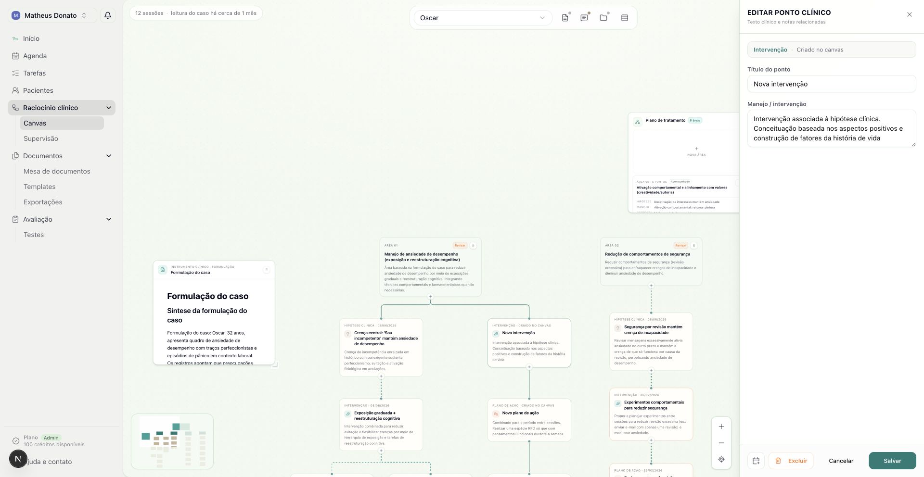
Task: Collapse the Documentos section
Action: [109, 156]
